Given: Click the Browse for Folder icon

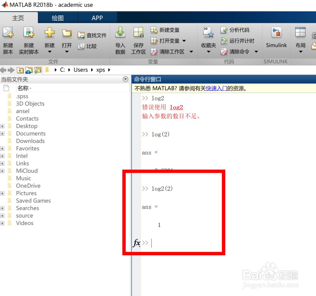Looking at the screenshot, I should click(x=29, y=70).
